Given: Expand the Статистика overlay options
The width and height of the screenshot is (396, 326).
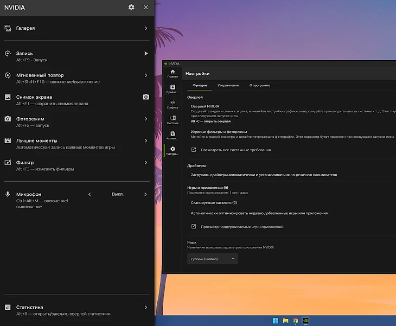Looking at the screenshot, I should click(146, 308).
